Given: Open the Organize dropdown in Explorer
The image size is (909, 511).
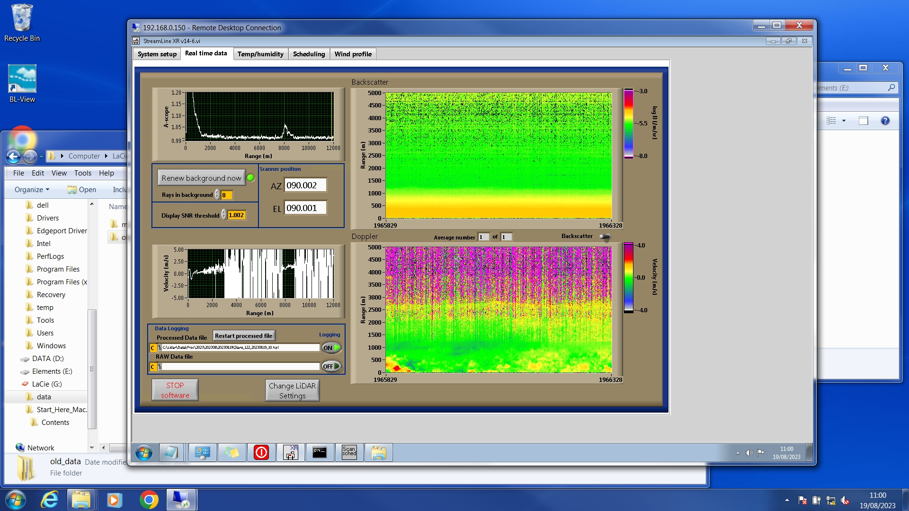Looking at the screenshot, I should pyautogui.click(x=32, y=190).
